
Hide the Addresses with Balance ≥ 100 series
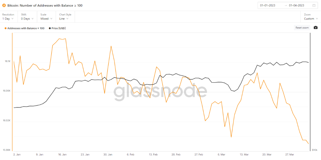26,28
